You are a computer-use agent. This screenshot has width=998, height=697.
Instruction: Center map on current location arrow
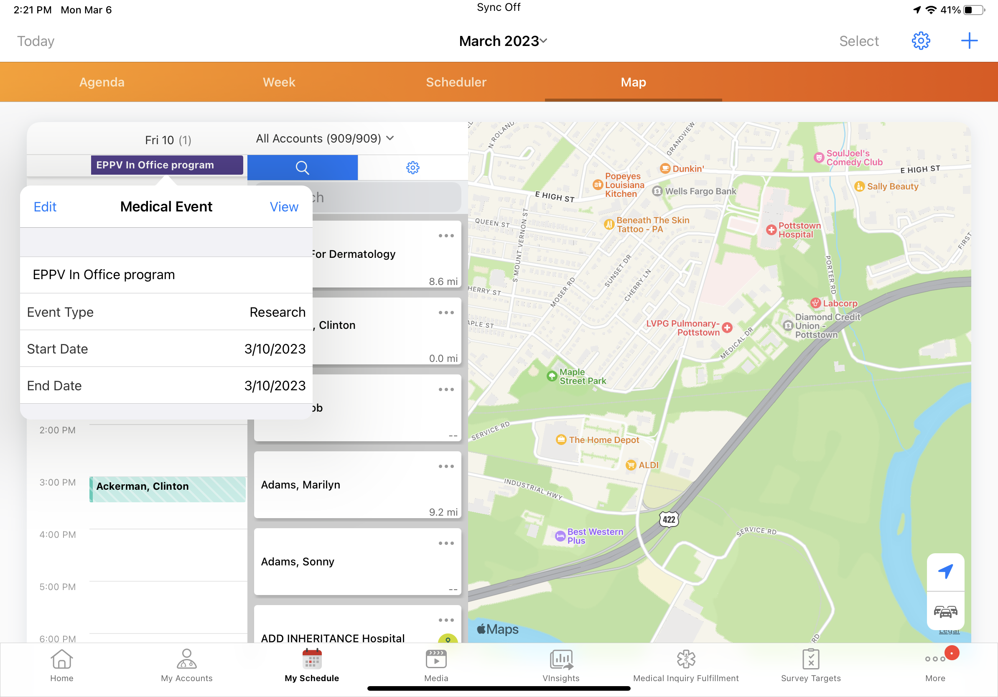point(945,571)
